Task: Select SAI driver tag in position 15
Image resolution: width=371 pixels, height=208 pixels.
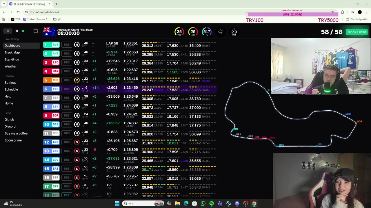Action: click(52, 169)
